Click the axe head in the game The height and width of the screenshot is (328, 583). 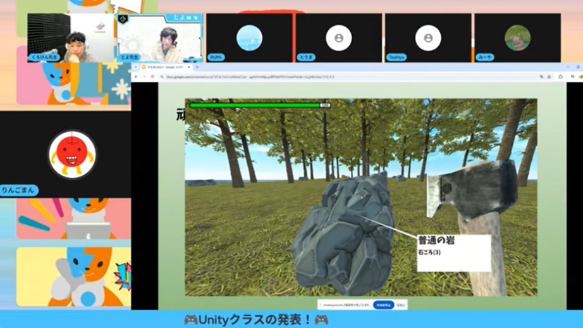(x=472, y=190)
